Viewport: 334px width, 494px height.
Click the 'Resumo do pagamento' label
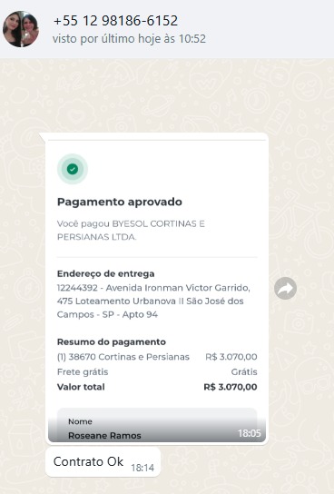click(x=112, y=341)
